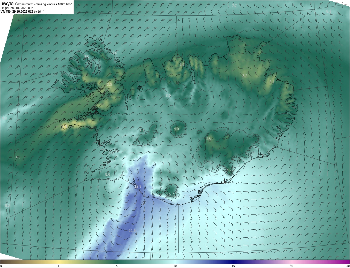Viewport: 350px width, 268px height.
Task: Click the 50 tick label on the colour scale
Action: pos(348,266)
